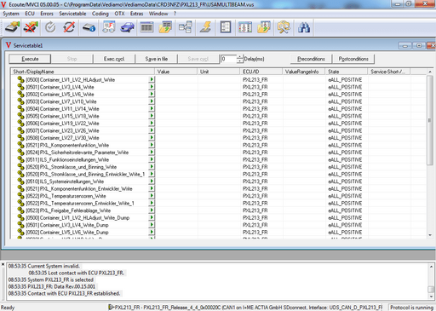Open the Servicetable menu

72,14
